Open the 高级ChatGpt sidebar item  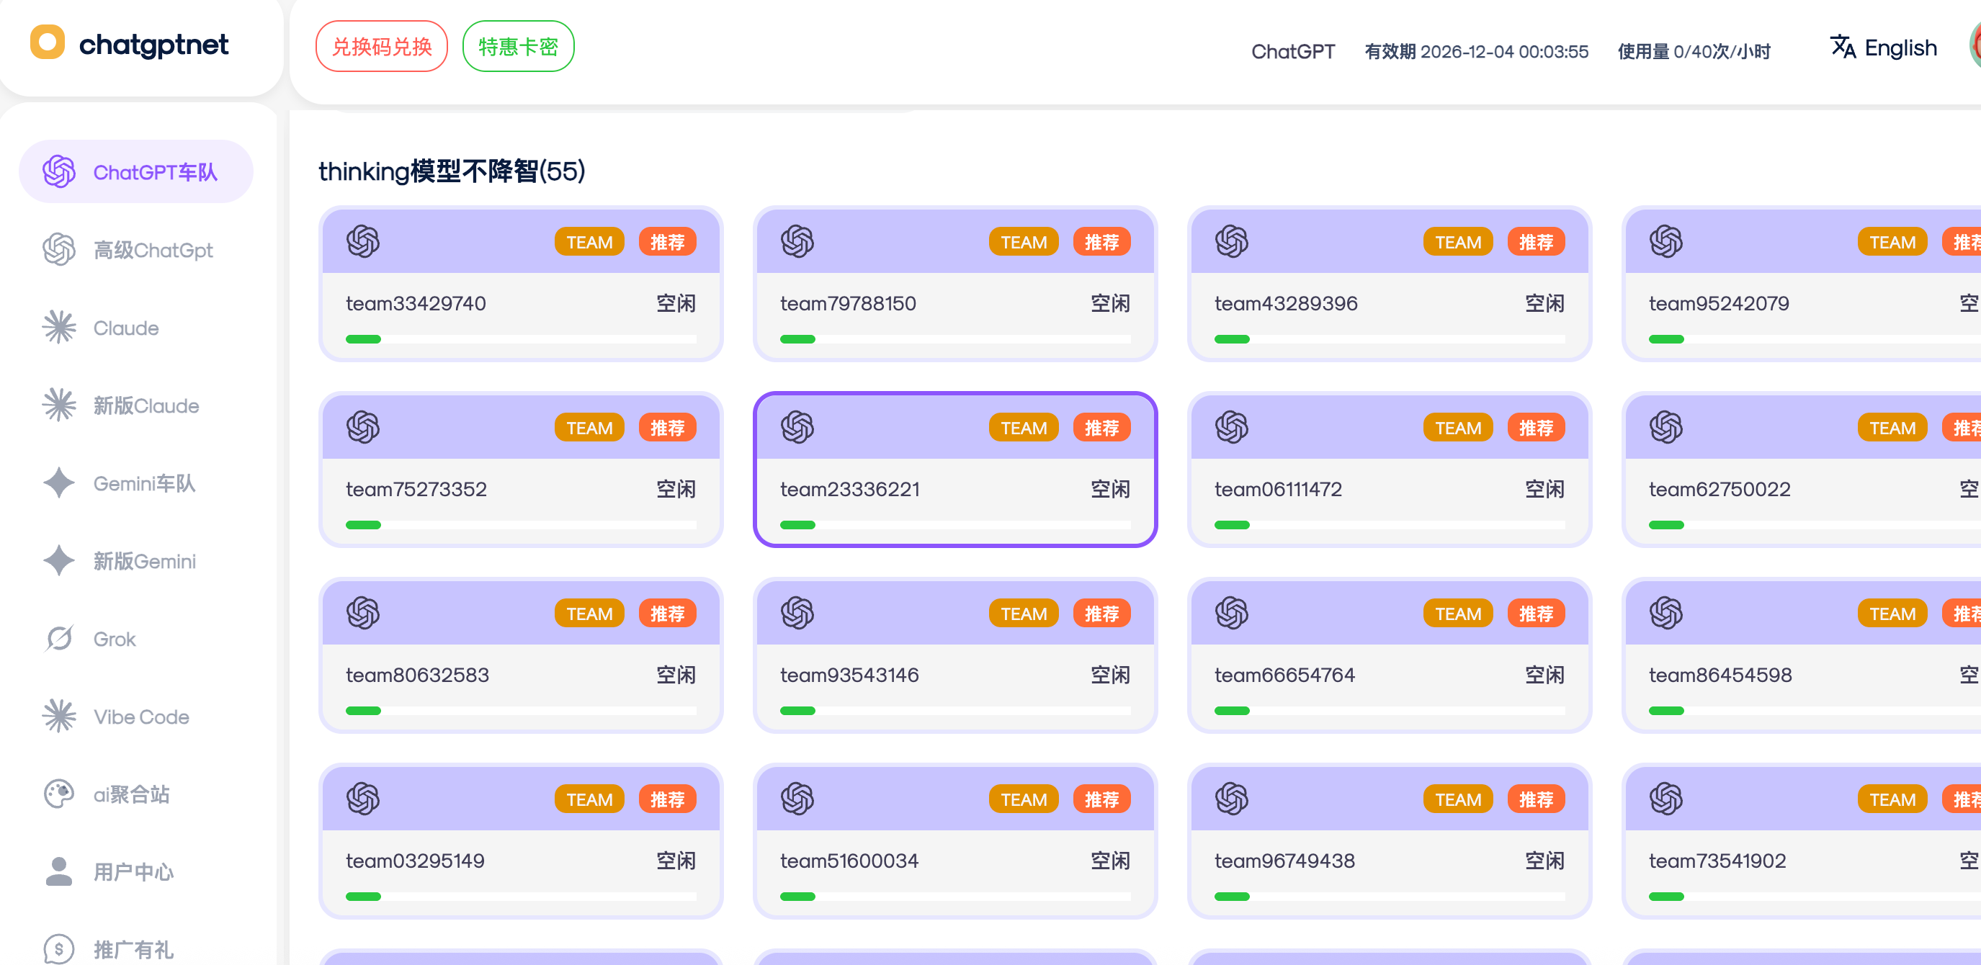[x=152, y=250]
